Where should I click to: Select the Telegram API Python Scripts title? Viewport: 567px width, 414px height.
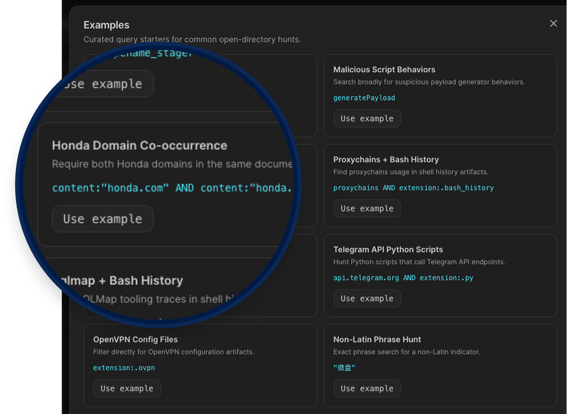(387, 249)
